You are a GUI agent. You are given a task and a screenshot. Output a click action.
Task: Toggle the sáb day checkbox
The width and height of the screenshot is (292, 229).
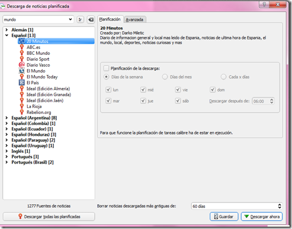click(x=178, y=101)
